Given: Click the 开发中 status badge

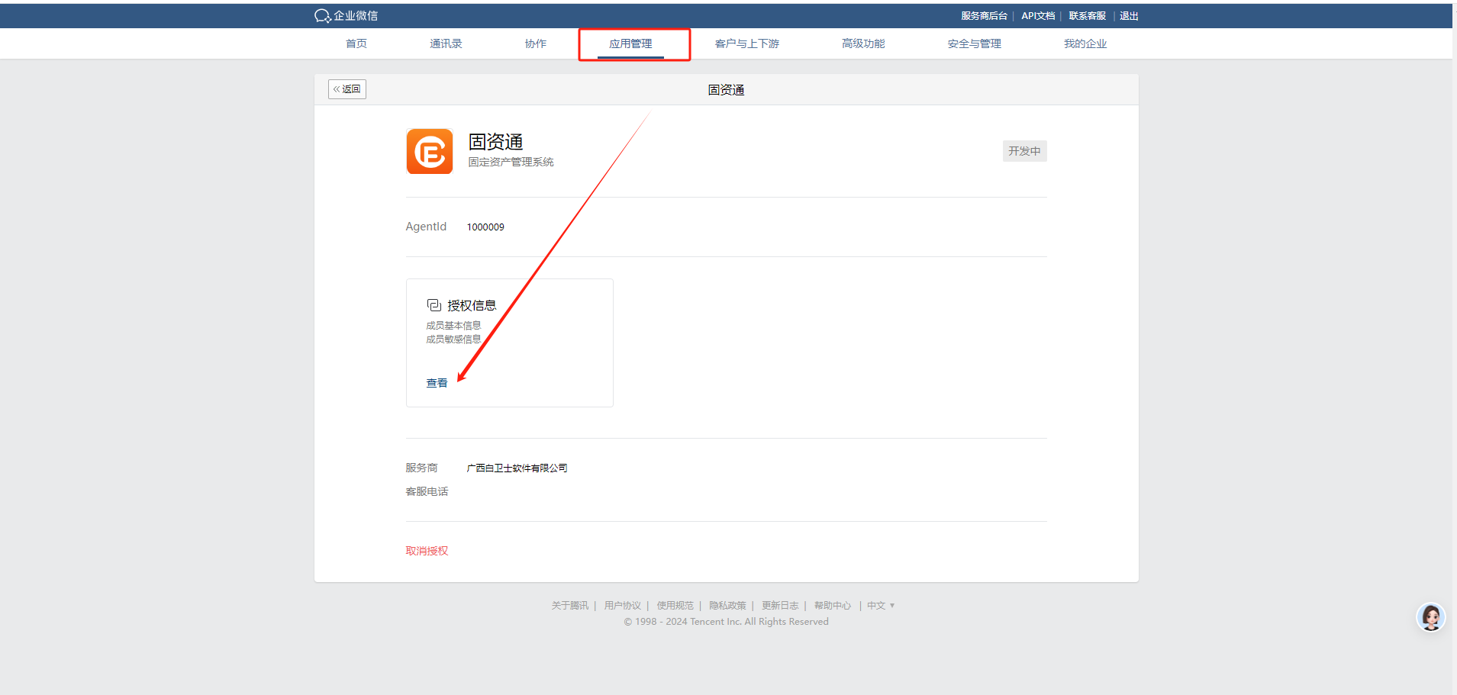Looking at the screenshot, I should click(1024, 151).
